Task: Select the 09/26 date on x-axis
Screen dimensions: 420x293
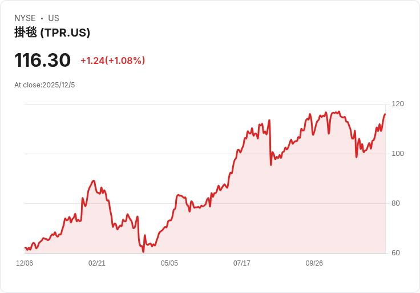Action: click(314, 263)
